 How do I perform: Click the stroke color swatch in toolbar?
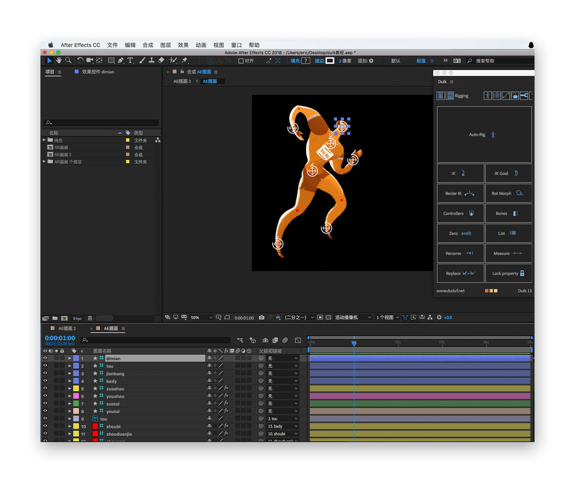coord(330,61)
